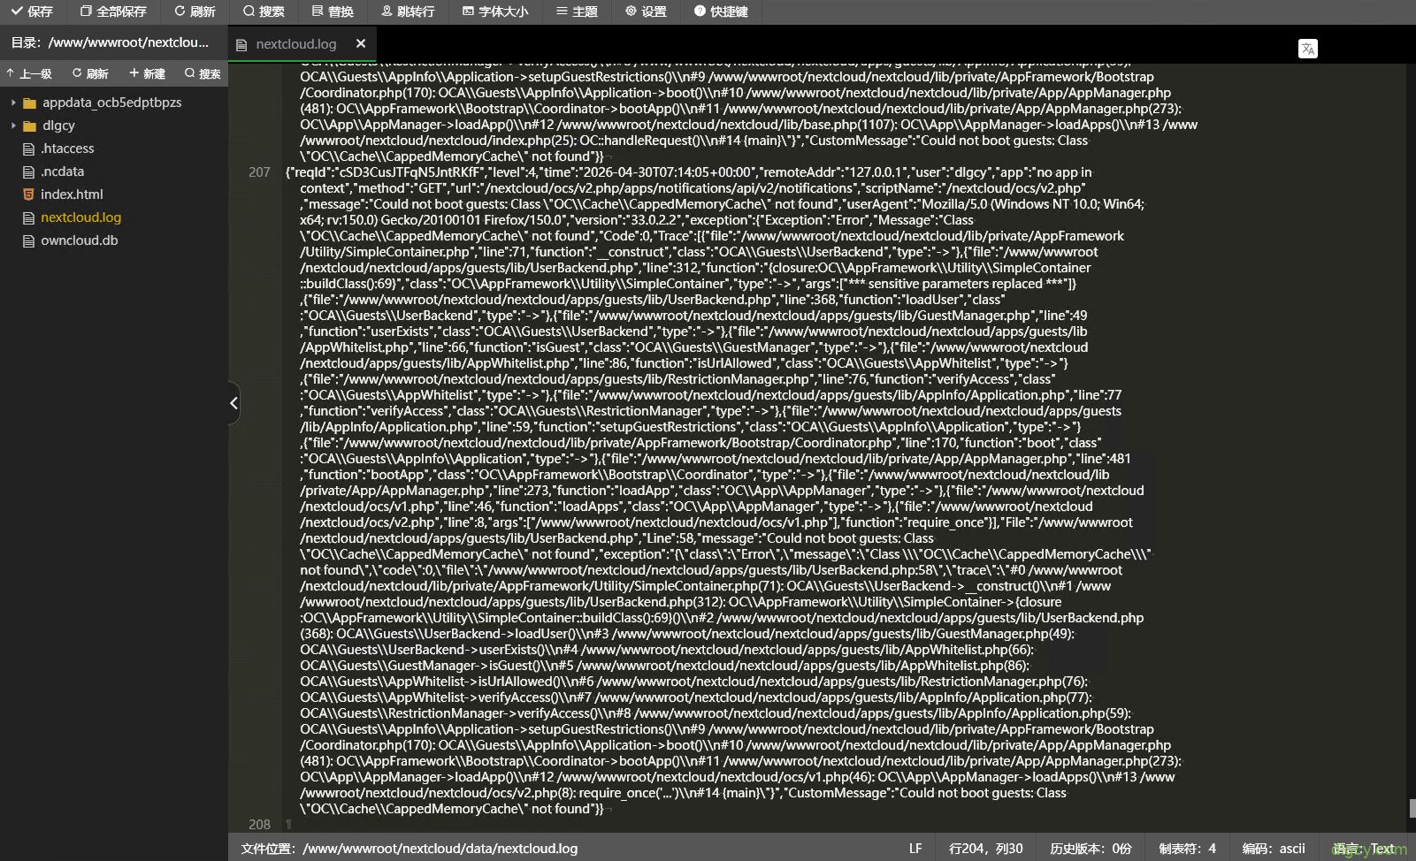Screen dimensions: 1416x861
Task: Expand the appdata_ocb5edptbpzs folder
Action: tap(13, 103)
